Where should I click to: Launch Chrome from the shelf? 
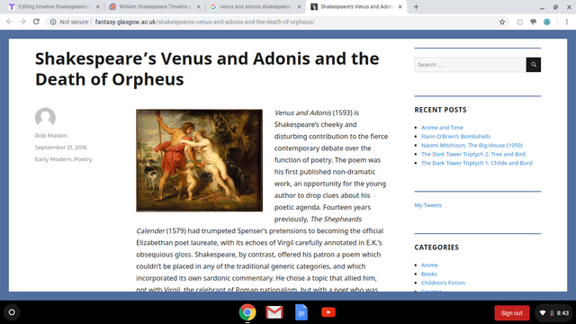pyautogui.click(x=247, y=312)
